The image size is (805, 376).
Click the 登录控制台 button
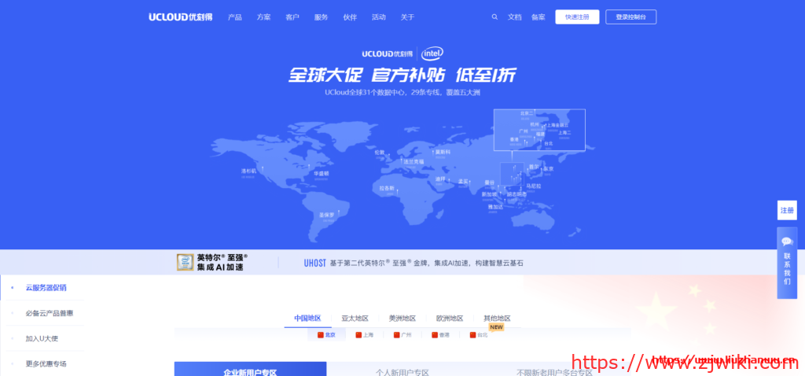(x=631, y=17)
